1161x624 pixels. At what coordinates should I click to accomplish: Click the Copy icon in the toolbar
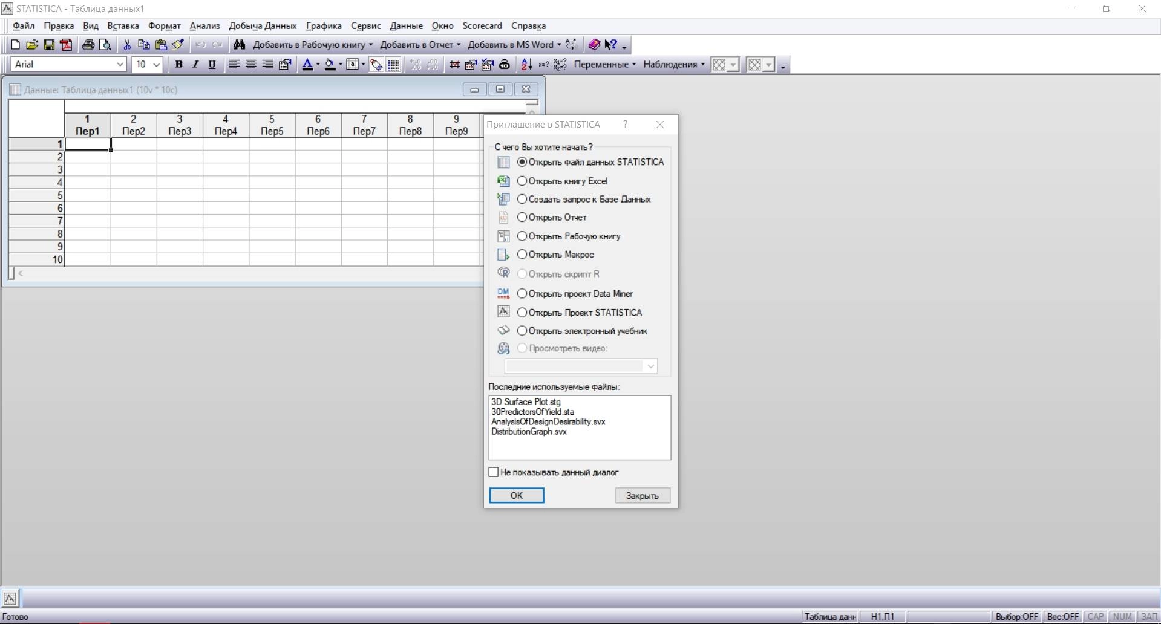(144, 45)
